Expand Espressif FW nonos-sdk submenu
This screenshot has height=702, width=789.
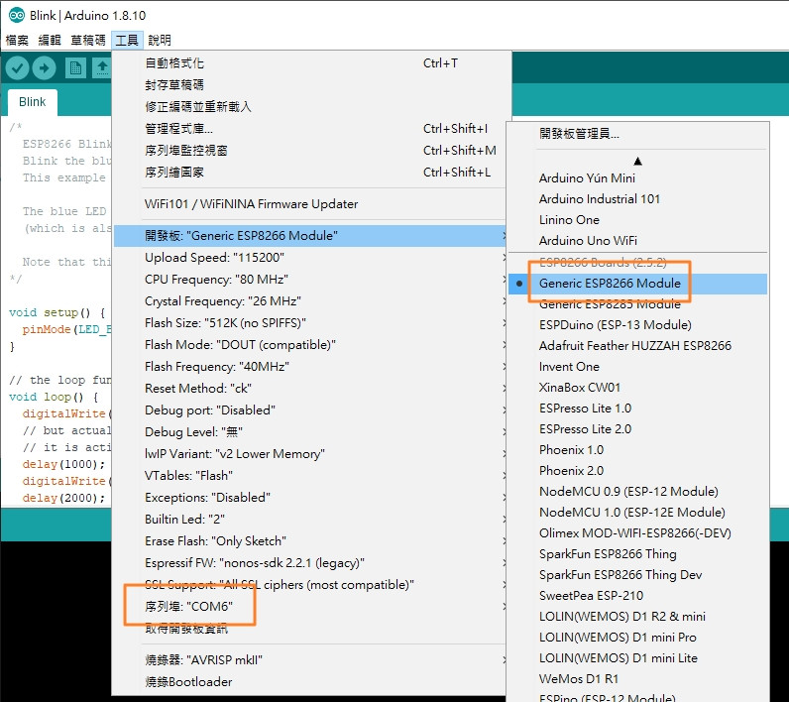tap(308, 562)
